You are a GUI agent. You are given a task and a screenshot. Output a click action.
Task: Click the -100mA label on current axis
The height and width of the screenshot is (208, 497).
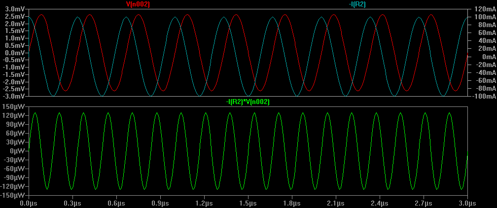(x=483, y=96)
